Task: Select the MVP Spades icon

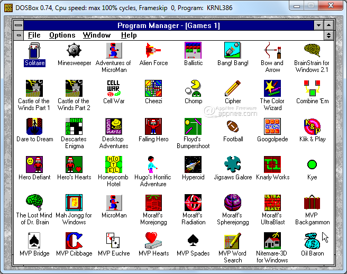Action: 193,240
